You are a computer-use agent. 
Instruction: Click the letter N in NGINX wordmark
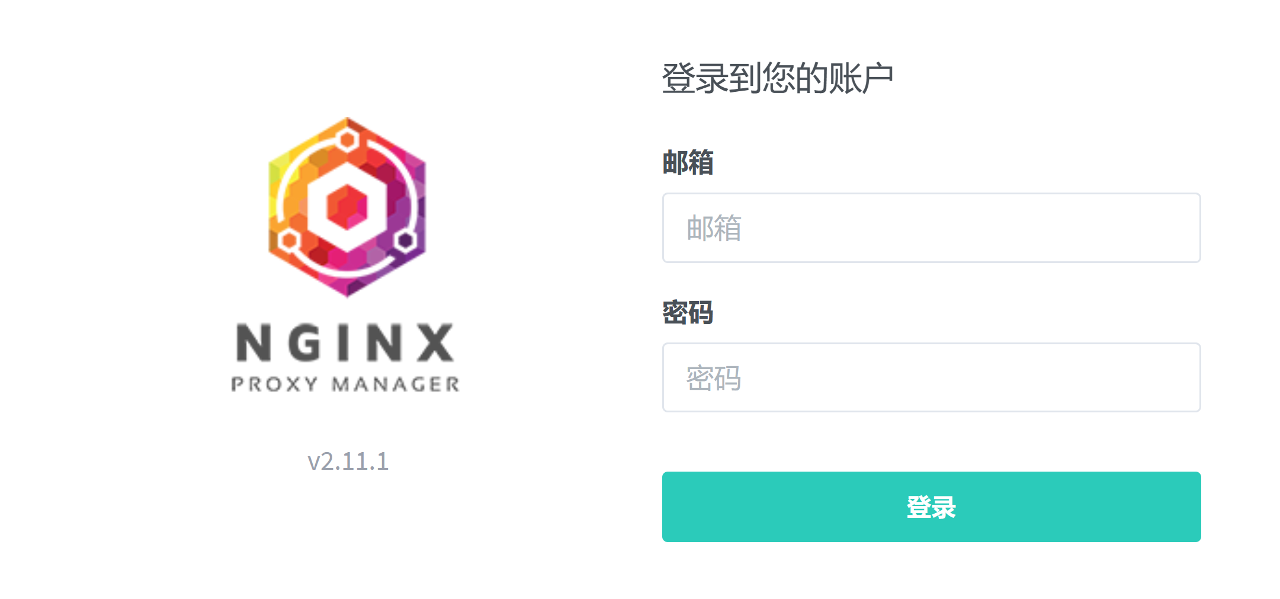(254, 342)
